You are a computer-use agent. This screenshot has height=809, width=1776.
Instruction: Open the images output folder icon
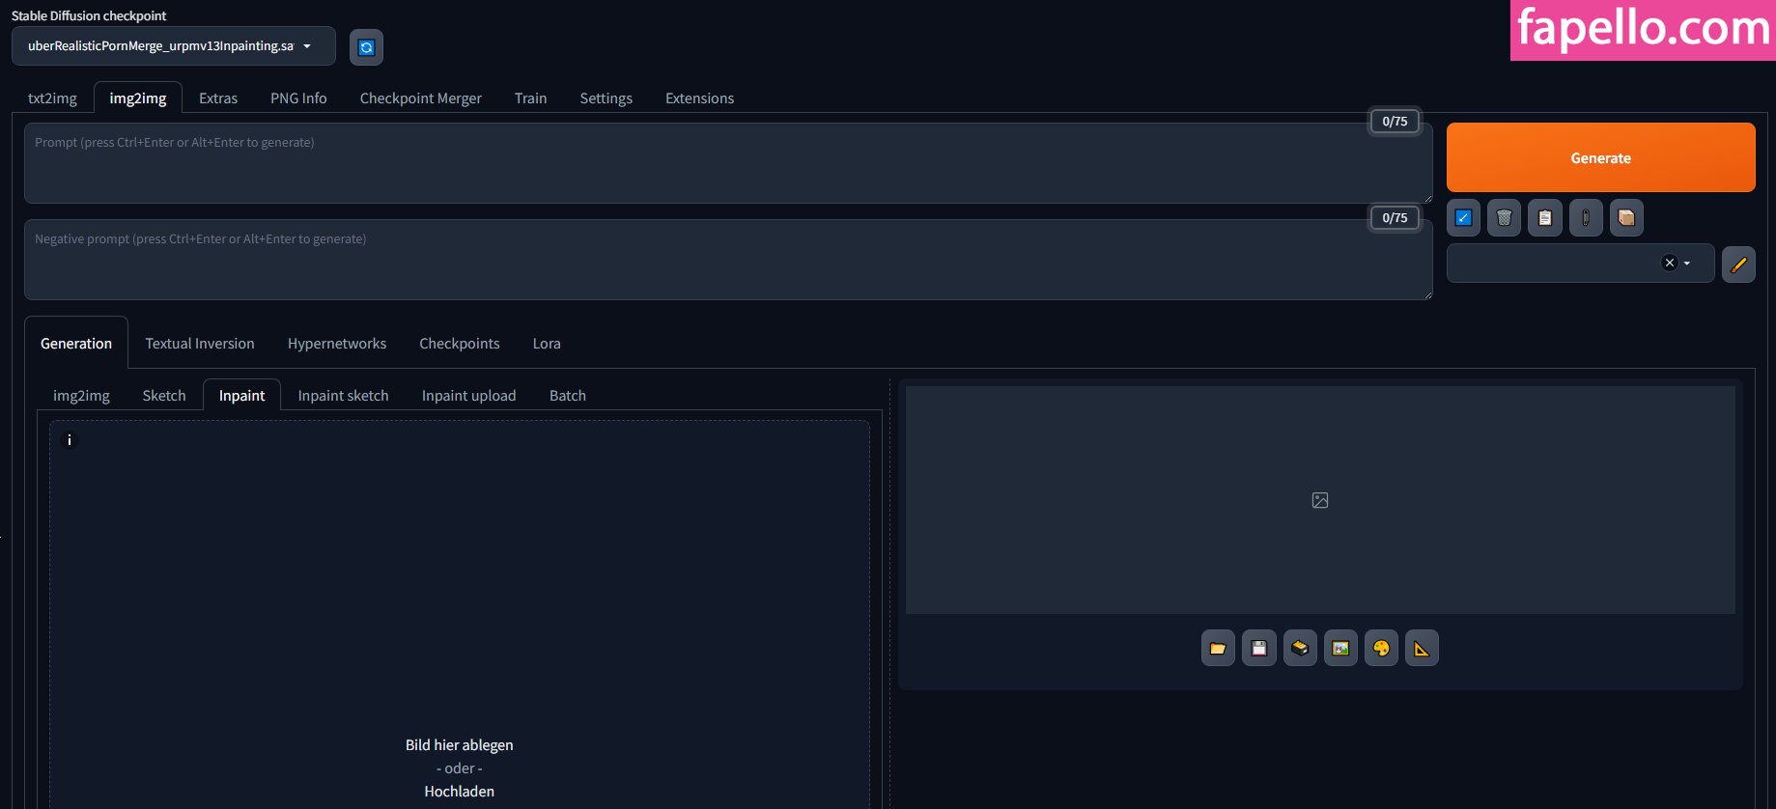point(1218,649)
